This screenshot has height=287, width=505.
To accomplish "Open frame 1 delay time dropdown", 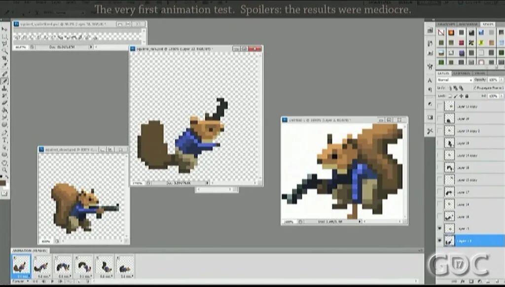I will pos(23,276).
